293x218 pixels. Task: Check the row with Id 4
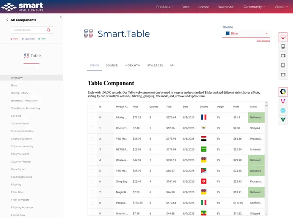coord(92,160)
